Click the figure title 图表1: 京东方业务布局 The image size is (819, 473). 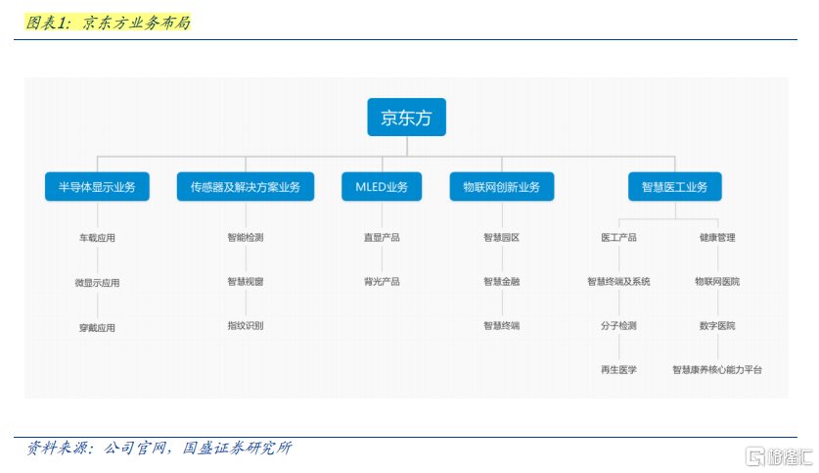[x=108, y=23]
